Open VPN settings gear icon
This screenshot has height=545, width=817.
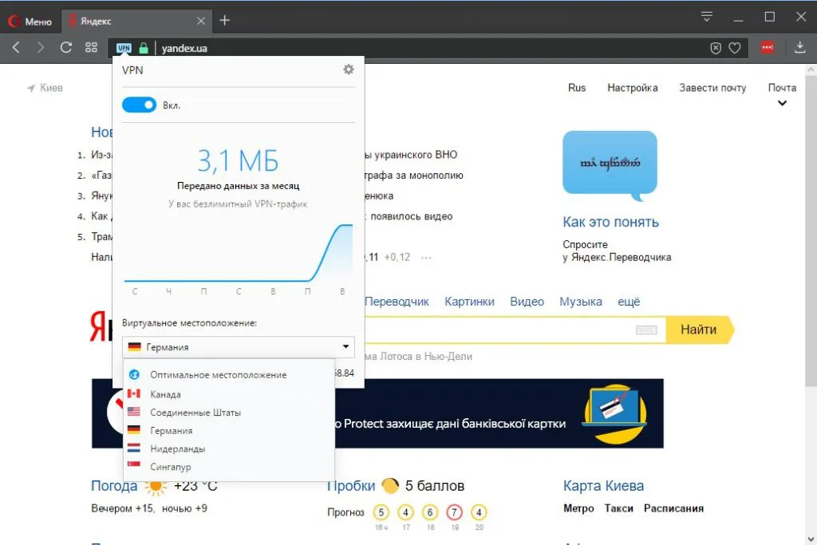pos(349,69)
